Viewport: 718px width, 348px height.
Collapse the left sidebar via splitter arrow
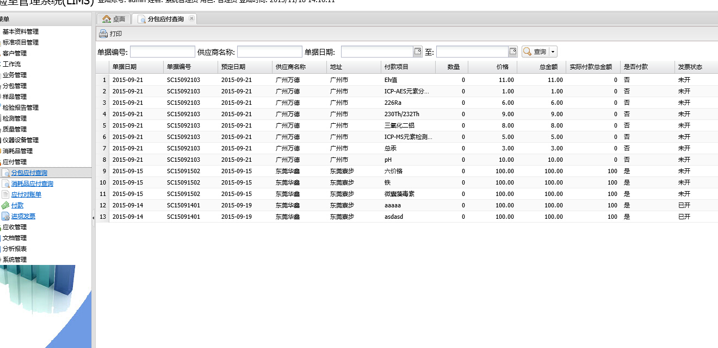coord(93,217)
